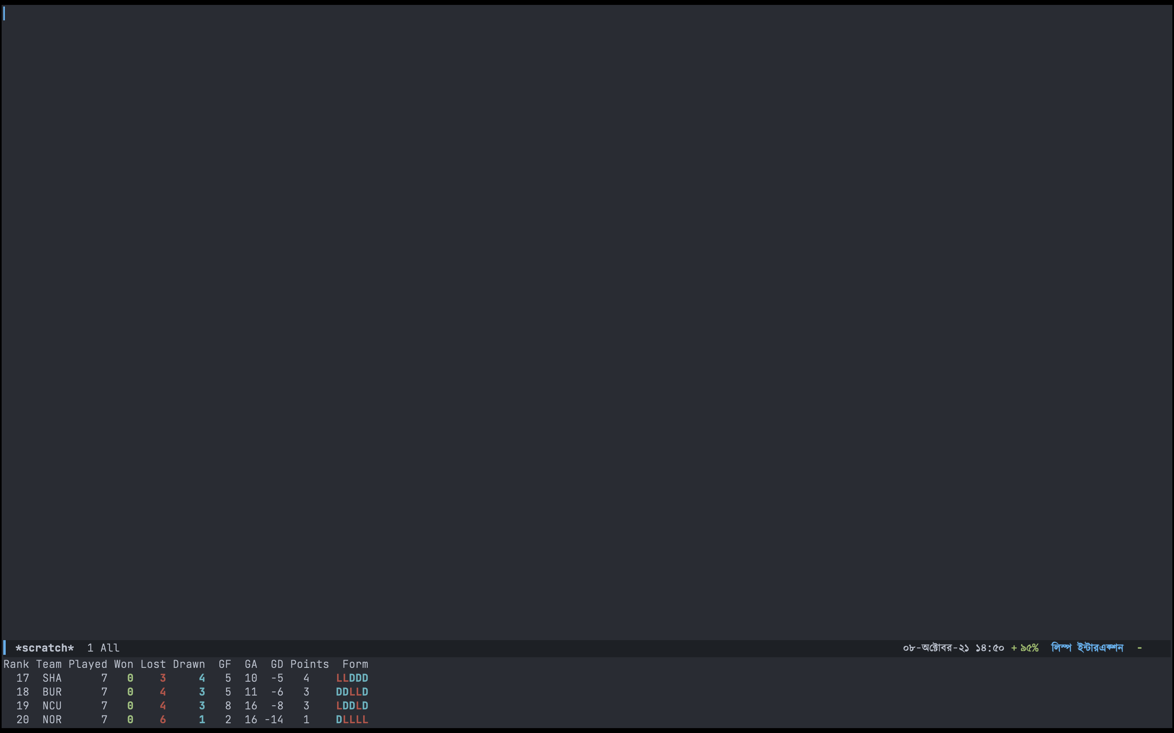
Task: Click the Form column header
Action: [x=355, y=664]
